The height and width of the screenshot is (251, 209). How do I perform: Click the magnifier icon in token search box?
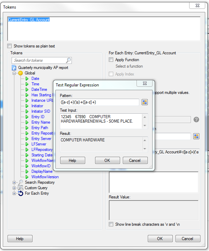coord(68,60)
